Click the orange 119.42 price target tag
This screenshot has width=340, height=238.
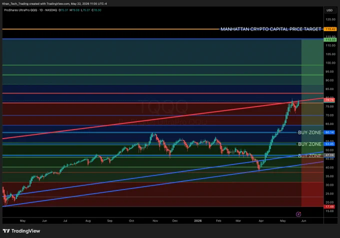(330, 29)
